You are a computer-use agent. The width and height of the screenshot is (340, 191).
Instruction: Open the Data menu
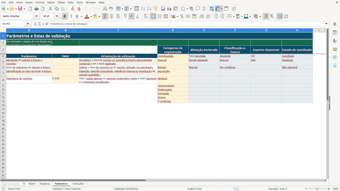click(x=71, y=2)
